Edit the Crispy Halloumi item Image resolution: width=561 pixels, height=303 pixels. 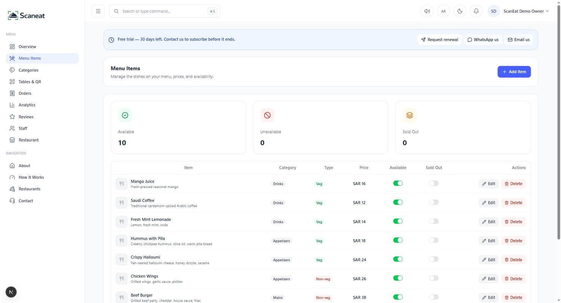tap(488, 260)
